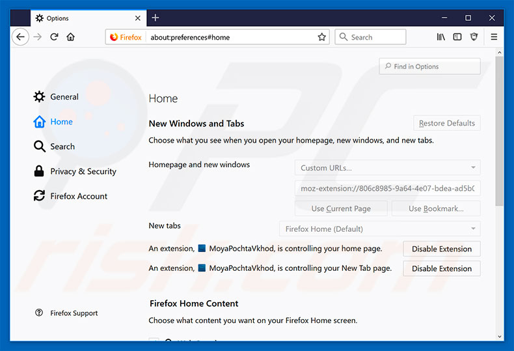The width and height of the screenshot is (514, 351).
Task: Click Use Current Page button
Action: [x=341, y=208]
